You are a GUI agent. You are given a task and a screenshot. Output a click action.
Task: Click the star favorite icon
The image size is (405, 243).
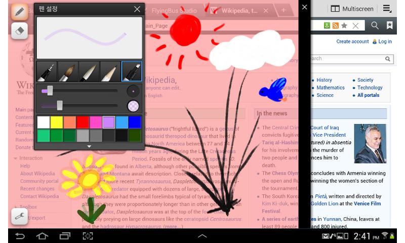coord(344,25)
